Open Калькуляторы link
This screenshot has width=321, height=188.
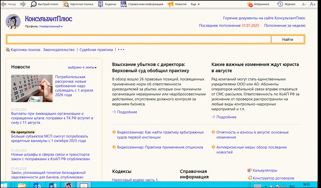[x=265, y=170]
